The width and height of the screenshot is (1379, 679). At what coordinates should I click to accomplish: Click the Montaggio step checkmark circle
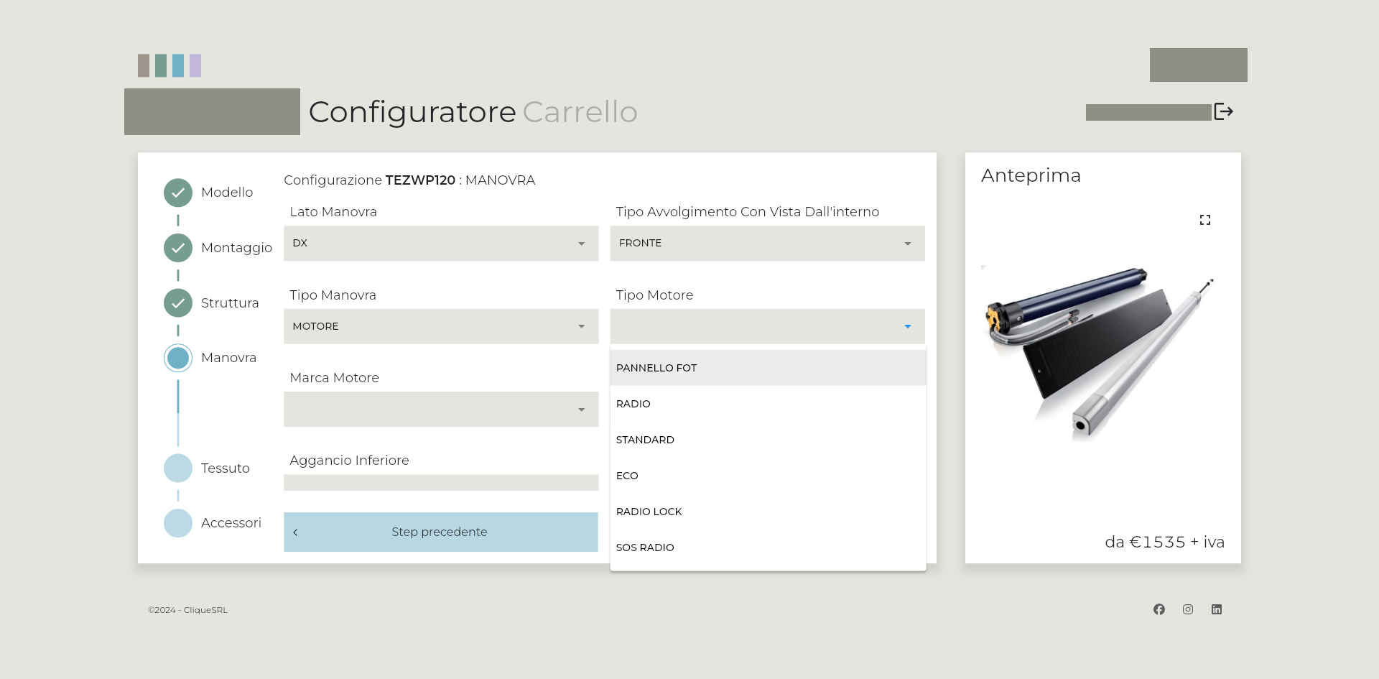coord(178,248)
